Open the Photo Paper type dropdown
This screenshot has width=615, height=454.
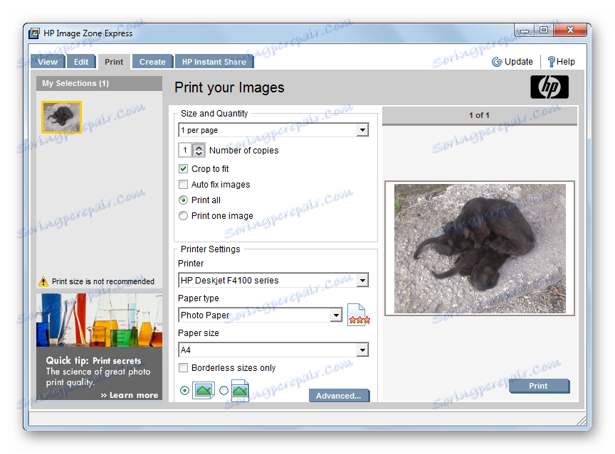(336, 315)
